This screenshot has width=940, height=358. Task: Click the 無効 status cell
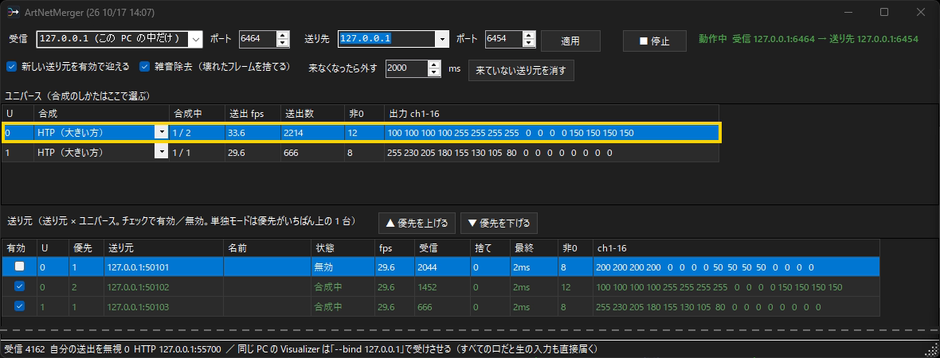pyautogui.click(x=342, y=267)
